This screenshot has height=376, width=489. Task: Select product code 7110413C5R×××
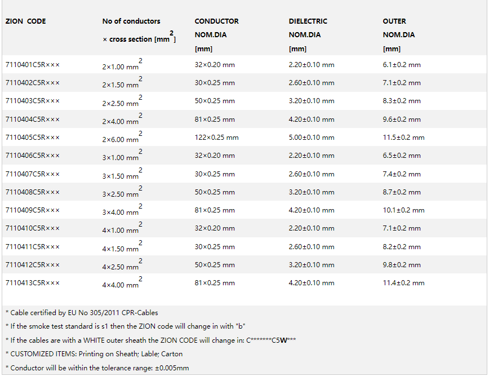pos(32,283)
